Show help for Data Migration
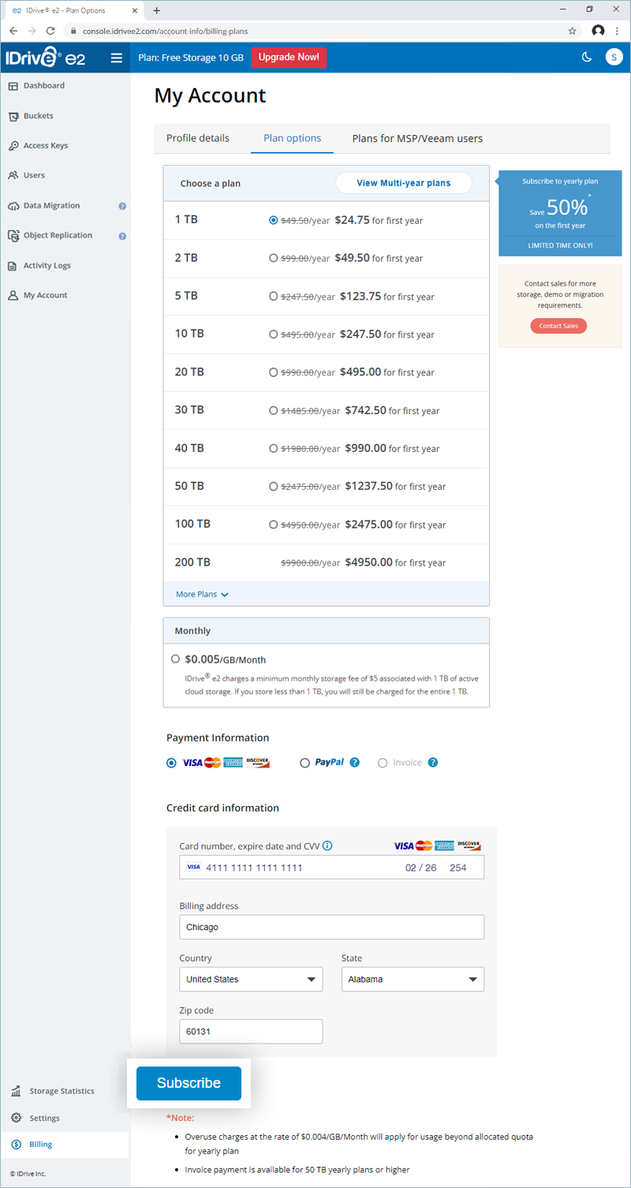 [x=122, y=206]
